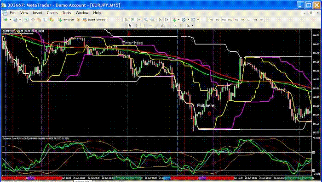Minimize the inner chart window

pos(305,13)
